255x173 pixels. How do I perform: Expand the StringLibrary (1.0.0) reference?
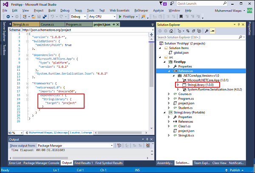178,85
